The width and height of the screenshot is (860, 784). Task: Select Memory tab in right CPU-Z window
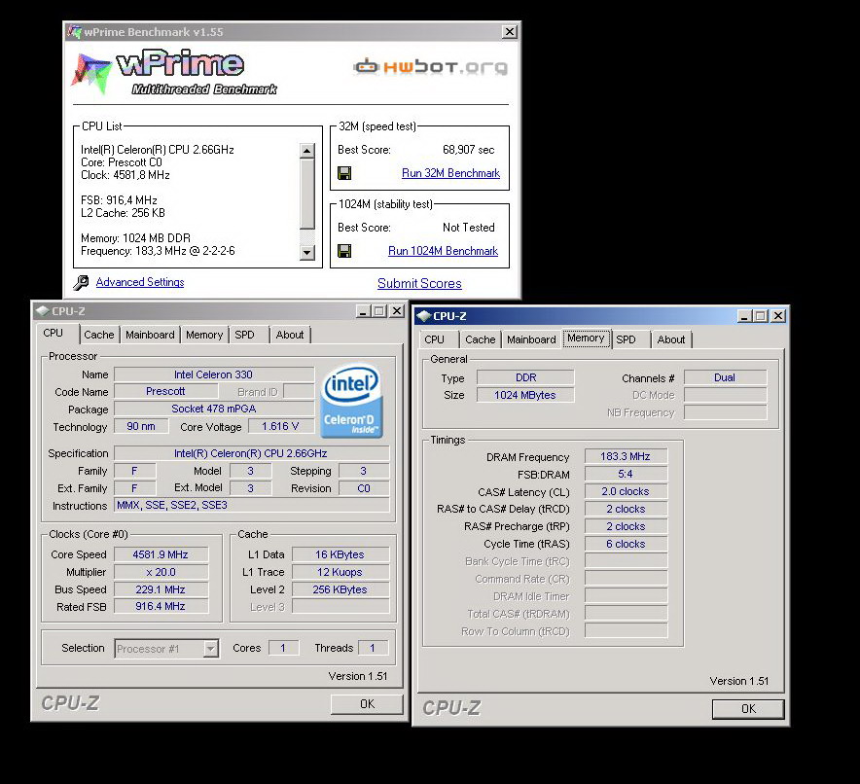586,339
